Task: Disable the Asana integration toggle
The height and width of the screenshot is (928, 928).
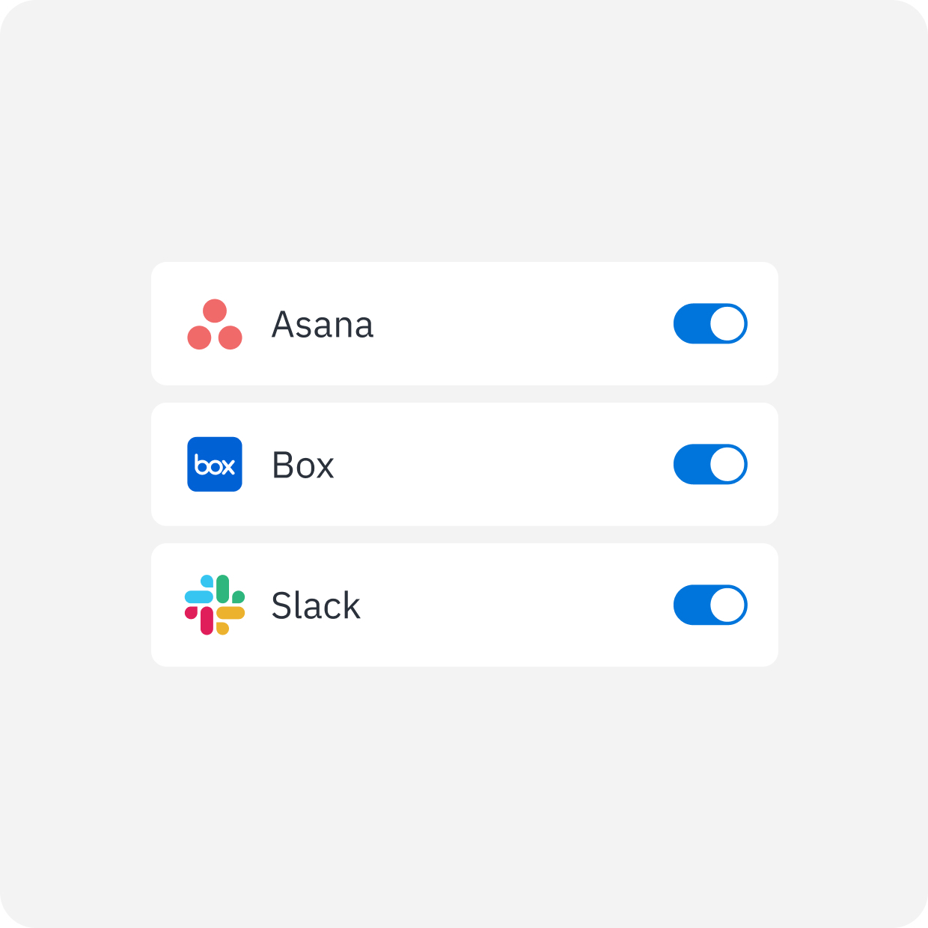Action: (709, 323)
